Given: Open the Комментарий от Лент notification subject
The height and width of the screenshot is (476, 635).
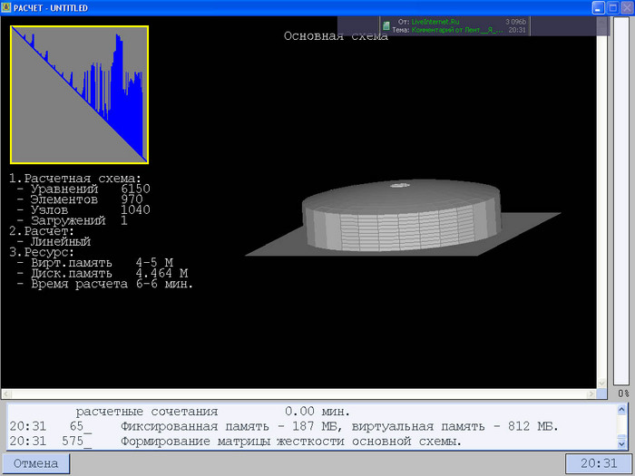Looking at the screenshot, I should pyautogui.click(x=457, y=30).
